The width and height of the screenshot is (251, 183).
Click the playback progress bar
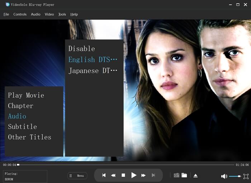click(x=126, y=165)
